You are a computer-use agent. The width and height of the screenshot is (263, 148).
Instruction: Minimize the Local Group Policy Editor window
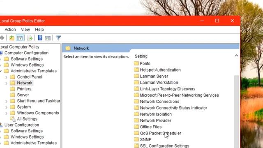pos(202,21)
